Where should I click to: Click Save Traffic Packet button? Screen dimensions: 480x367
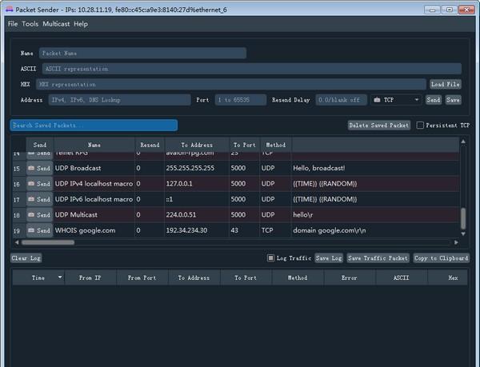tap(378, 258)
